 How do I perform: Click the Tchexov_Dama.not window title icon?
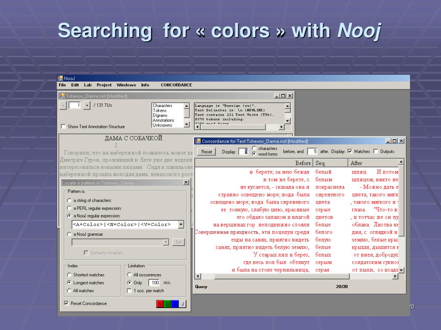[x=62, y=96]
